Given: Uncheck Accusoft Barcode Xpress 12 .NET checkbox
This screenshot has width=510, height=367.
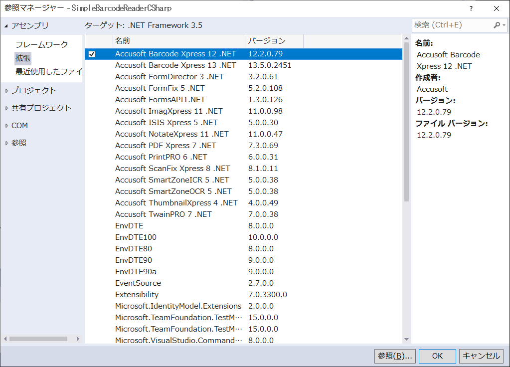Looking at the screenshot, I should (x=92, y=54).
